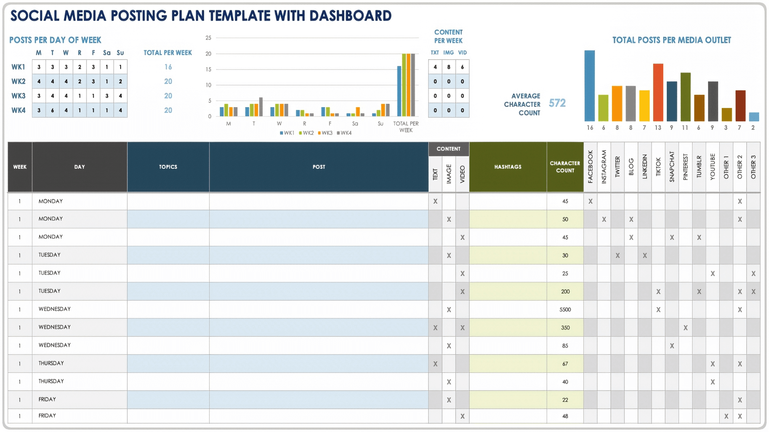The width and height of the screenshot is (769, 432).
Task: Click the WK1 legend entry
Action: [x=287, y=133]
